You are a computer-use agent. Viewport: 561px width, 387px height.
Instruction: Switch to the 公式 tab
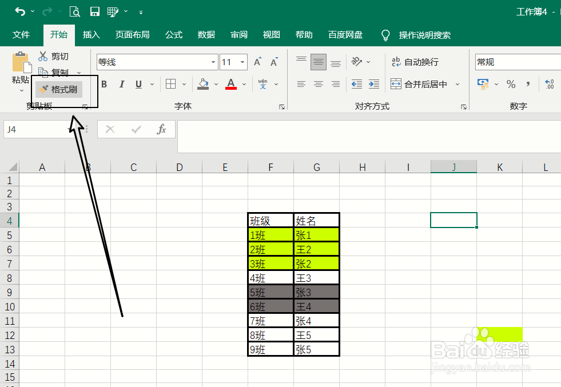tap(174, 35)
